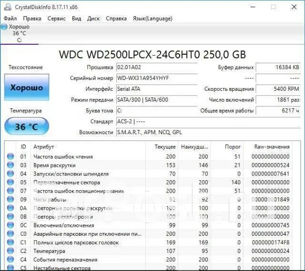Click status icon for attribute 0B

tap(10, 216)
